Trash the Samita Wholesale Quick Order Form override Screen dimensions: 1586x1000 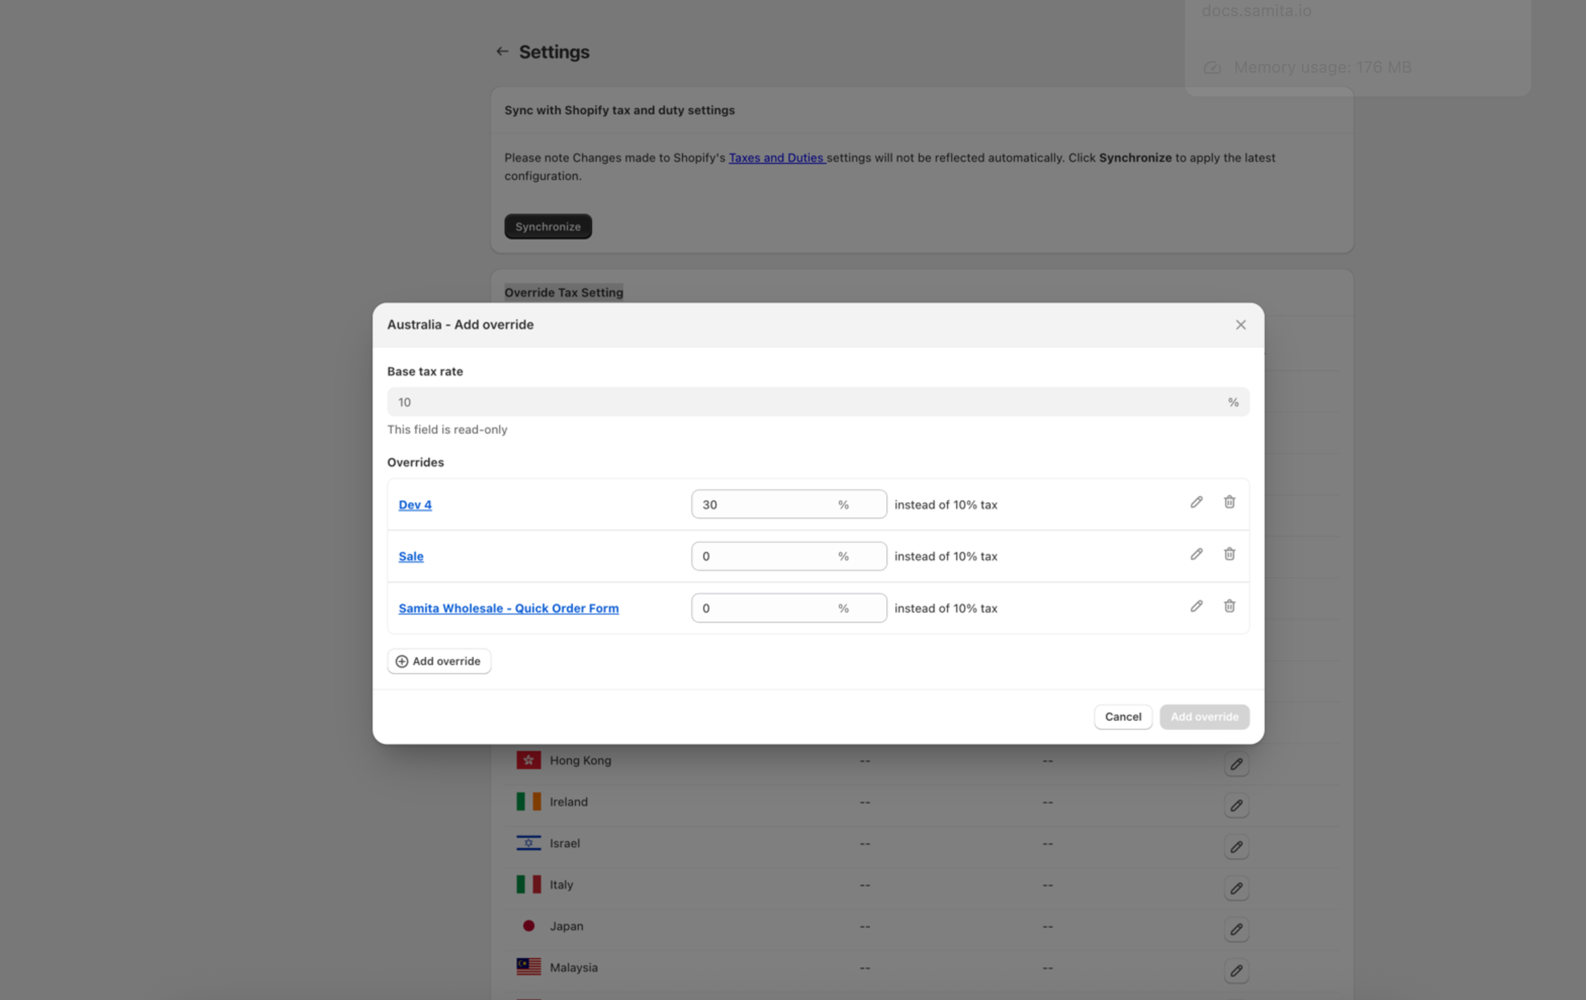(1229, 606)
